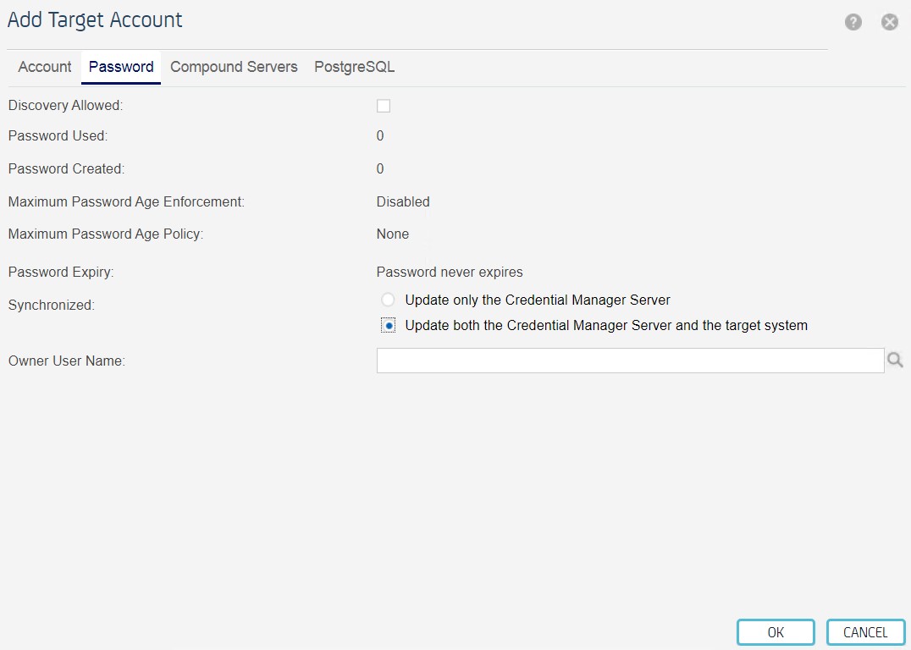The width and height of the screenshot is (911, 650).
Task: Open the Compound Servers tab
Action: coord(234,67)
